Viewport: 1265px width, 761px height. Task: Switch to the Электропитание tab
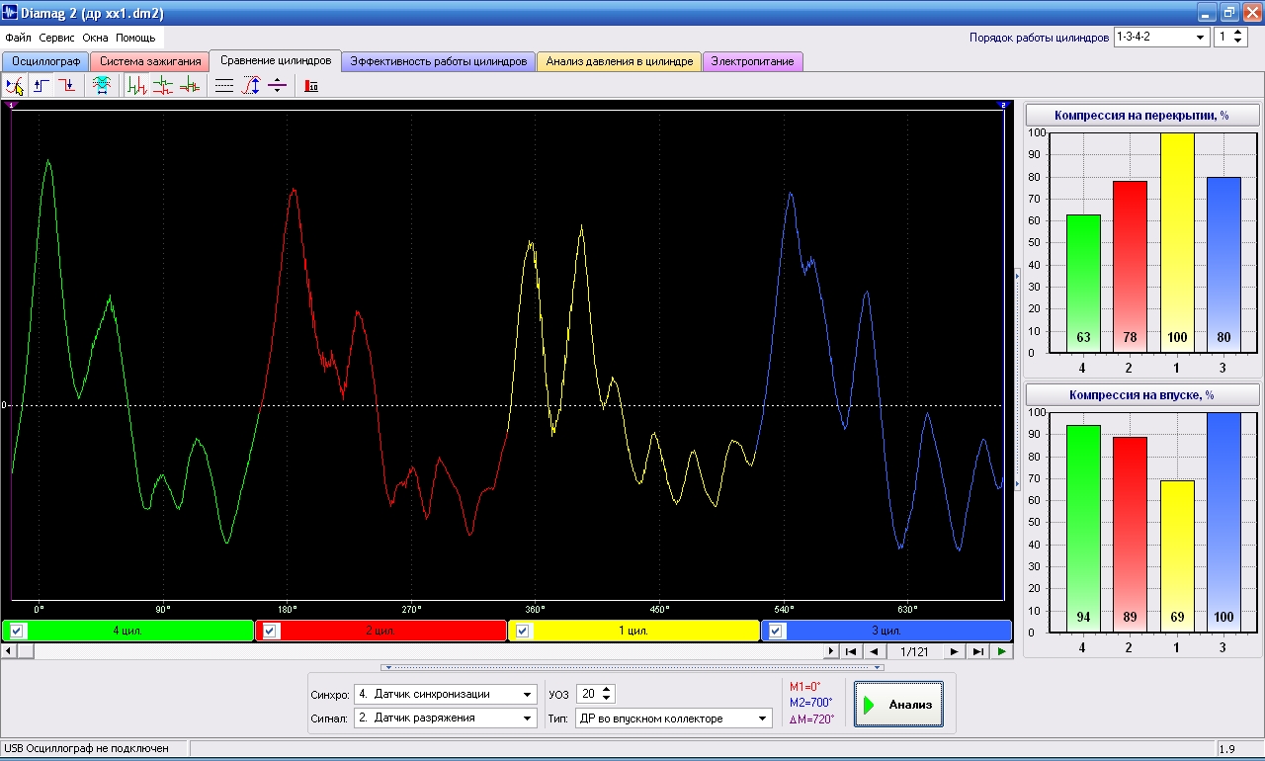click(753, 61)
